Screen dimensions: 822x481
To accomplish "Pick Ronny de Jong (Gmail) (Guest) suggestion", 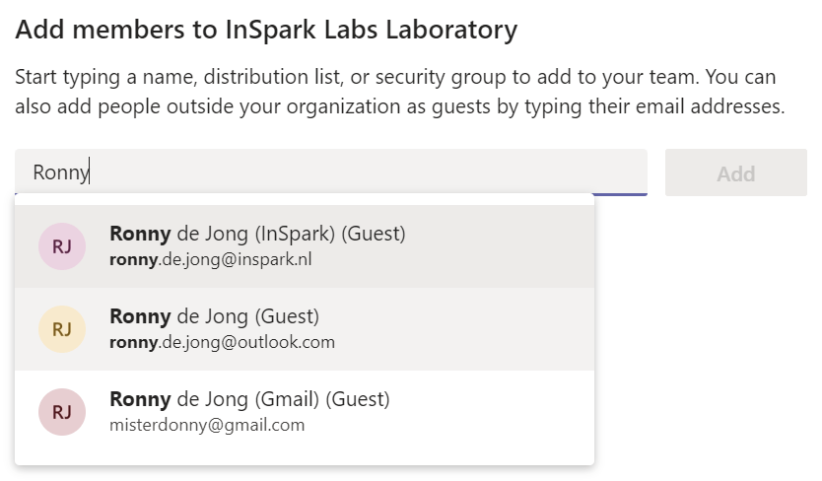I will coord(249,399).
